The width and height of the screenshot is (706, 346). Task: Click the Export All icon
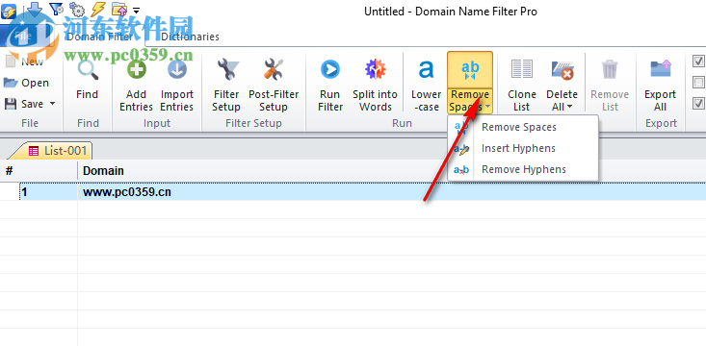tap(660, 70)
